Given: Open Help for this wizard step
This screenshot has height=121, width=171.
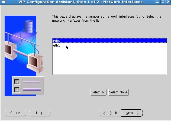Looking at the screenshot, I should coord(40,113).
